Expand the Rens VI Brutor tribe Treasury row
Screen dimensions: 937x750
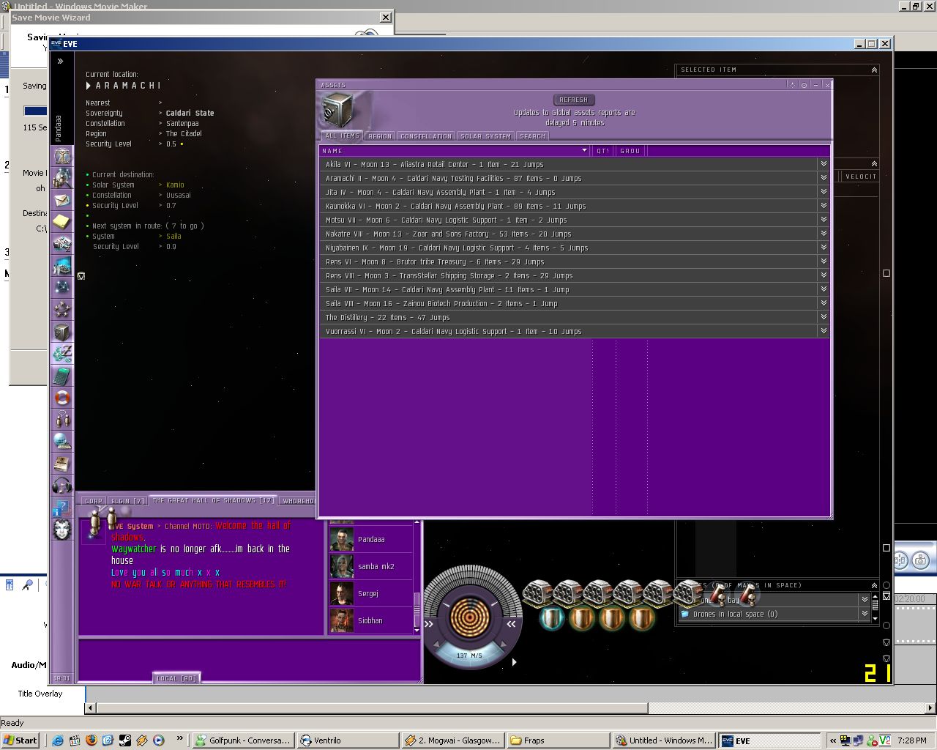pos(824,261)
